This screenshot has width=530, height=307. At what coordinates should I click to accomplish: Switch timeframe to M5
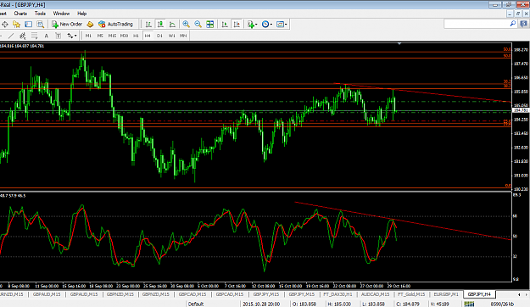click(100, 36)
